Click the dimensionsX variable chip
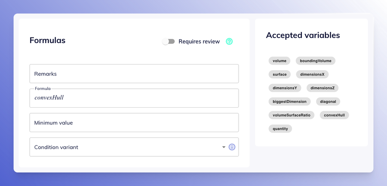This screenshot has width=387, height=186. [312, 74]
